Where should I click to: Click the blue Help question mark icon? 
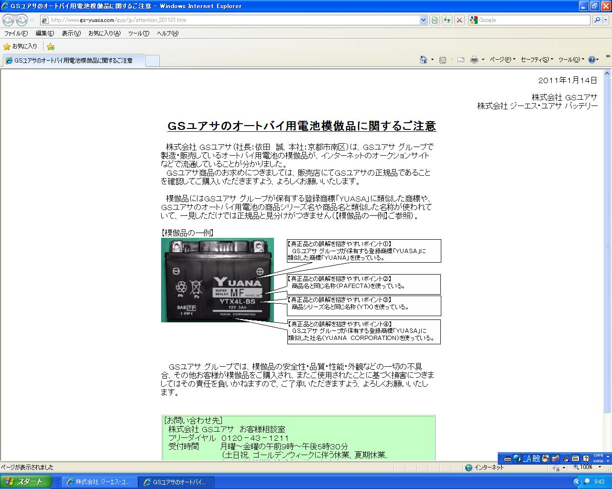[x=592, y=60]
